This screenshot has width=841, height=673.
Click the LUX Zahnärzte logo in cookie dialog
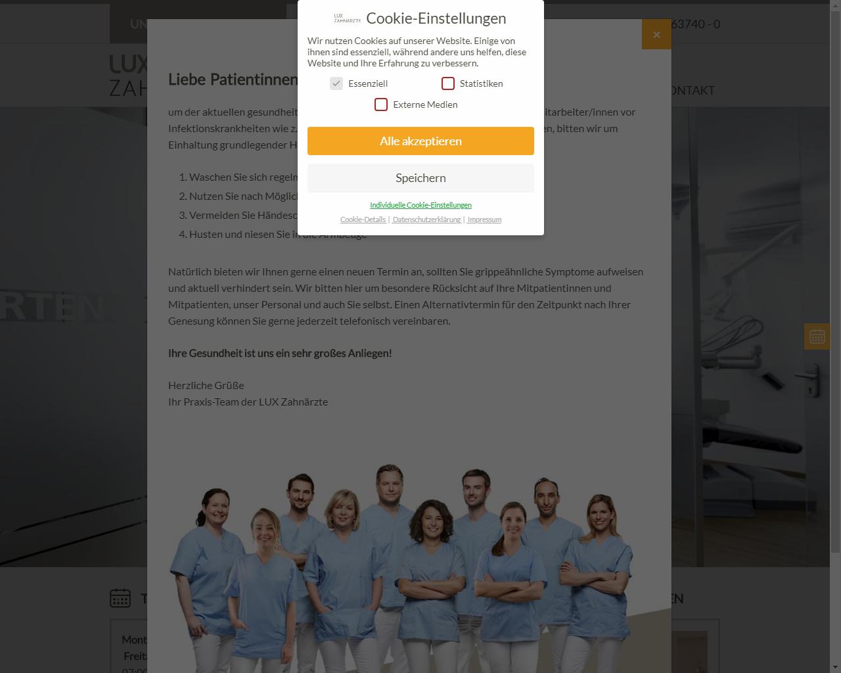pyautogui.click(x=347, y=18)
